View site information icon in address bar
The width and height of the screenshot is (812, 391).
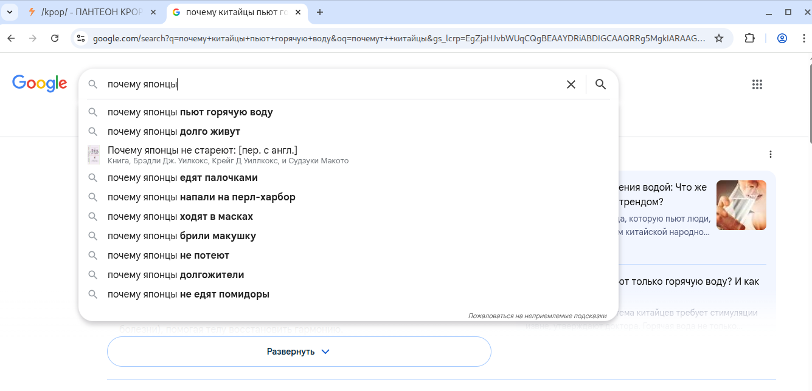[x=81, y=38]
